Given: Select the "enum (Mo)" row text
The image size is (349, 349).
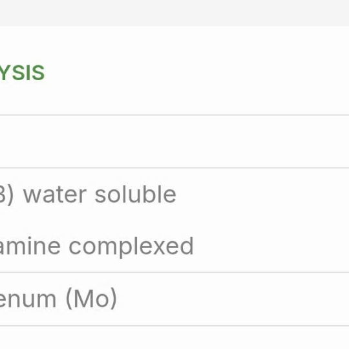Looking at the screenshot, I should coord(58,299).
